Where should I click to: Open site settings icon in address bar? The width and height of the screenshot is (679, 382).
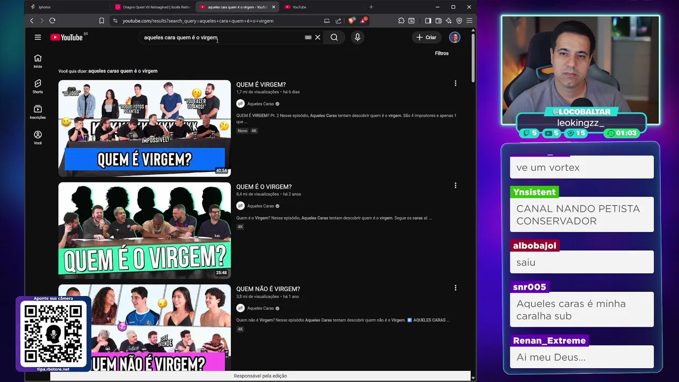pos(115,21)
